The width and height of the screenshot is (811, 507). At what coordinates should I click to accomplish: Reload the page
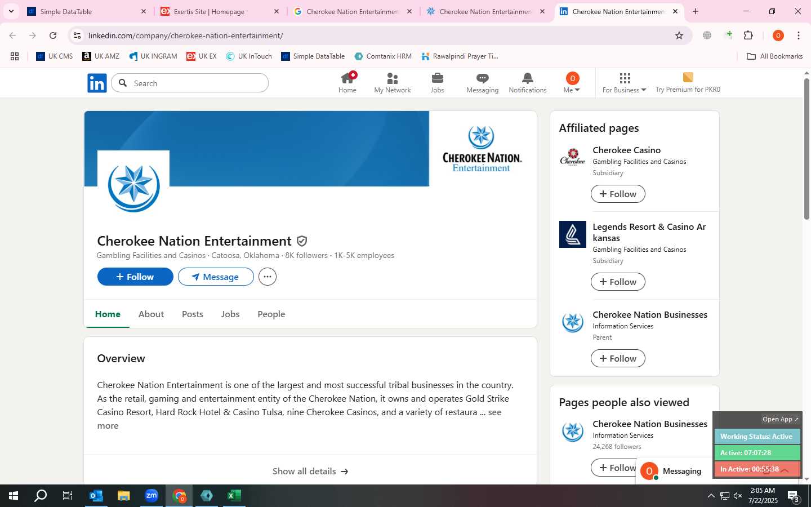53,35
